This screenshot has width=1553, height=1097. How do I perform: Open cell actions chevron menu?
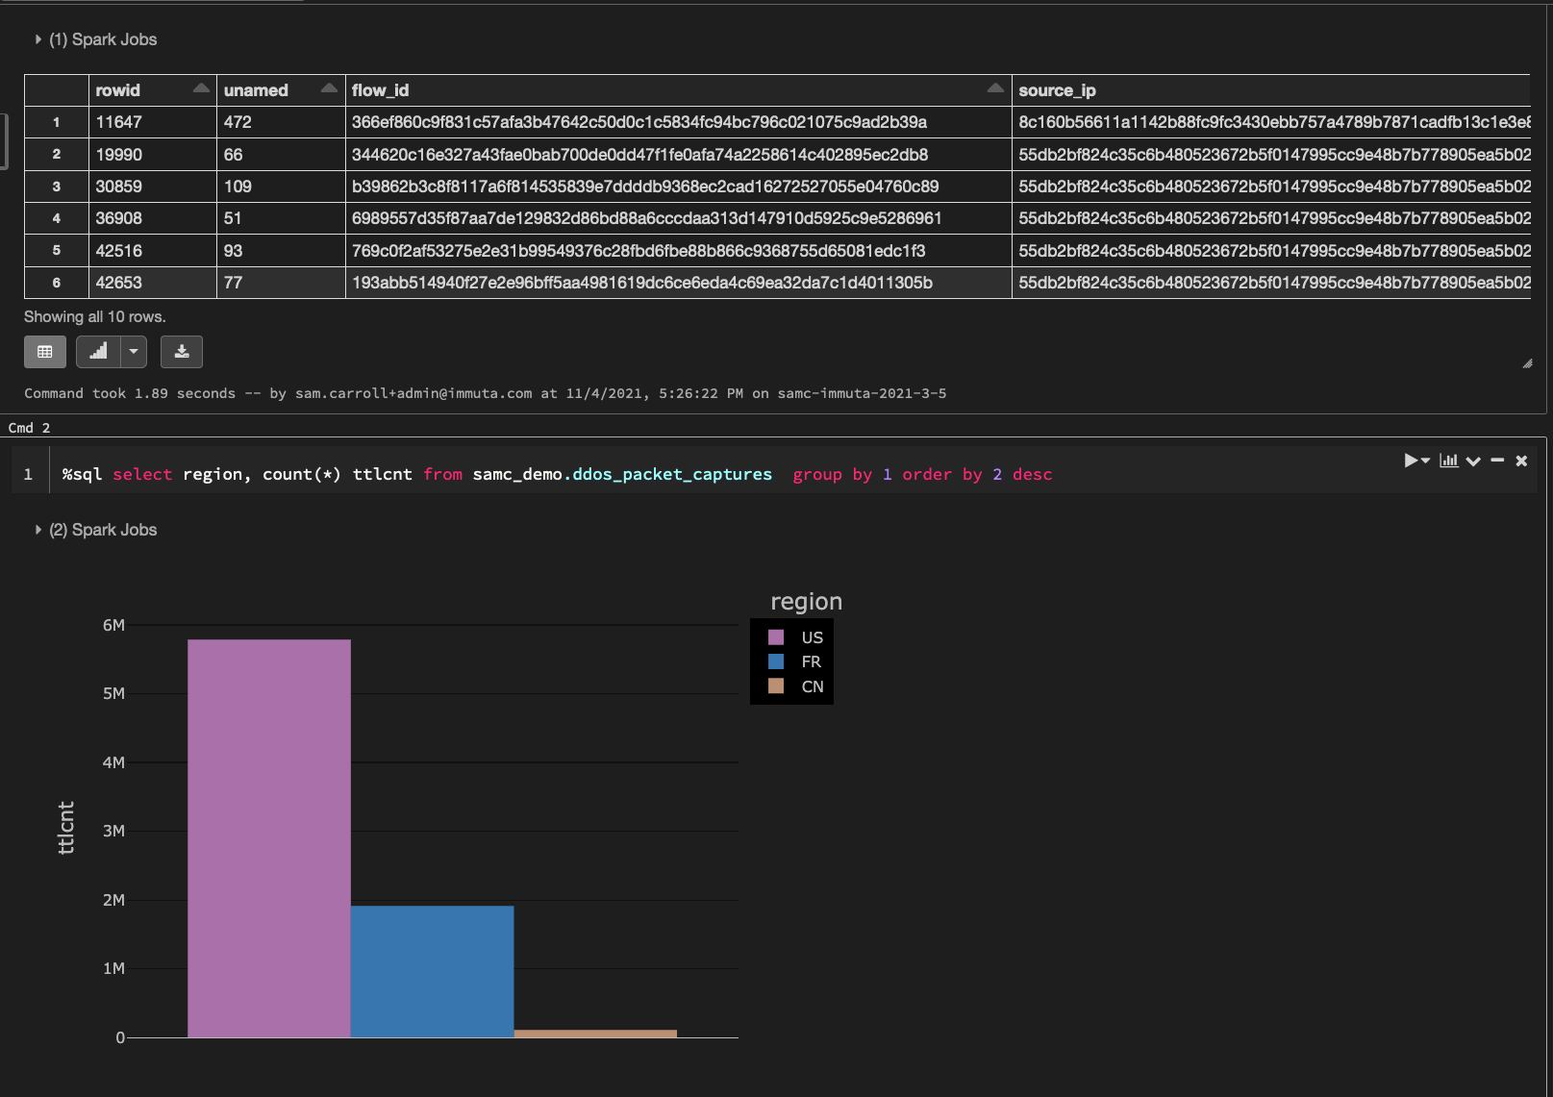[x=1473, y=461]
